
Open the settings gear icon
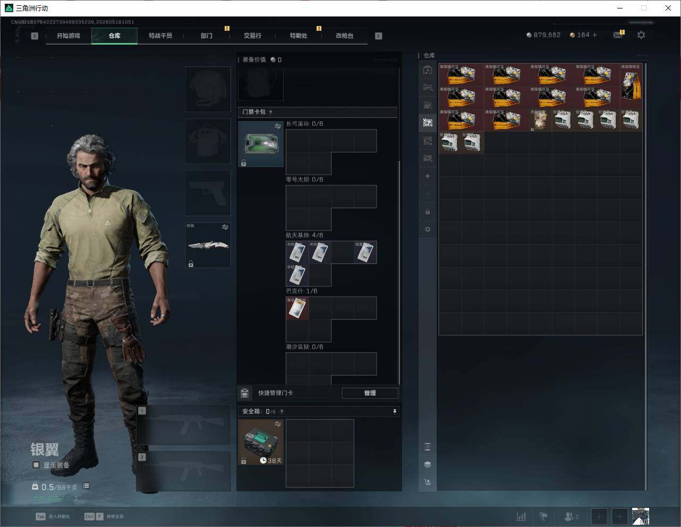[641, 35]
